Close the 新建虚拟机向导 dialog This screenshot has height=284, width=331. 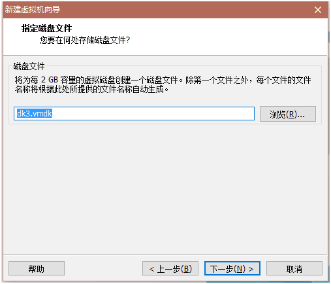(x=318, y=10)
